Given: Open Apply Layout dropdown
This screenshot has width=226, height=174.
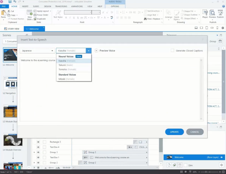Looking at the screenshot, I should point(50,11).
